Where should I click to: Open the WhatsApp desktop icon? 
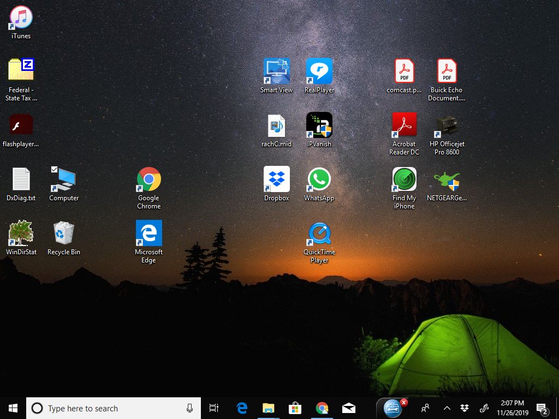[319, 179]
